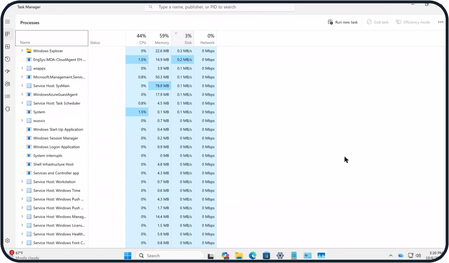This screenshot has width=449, height=263.
Task: Expand the wsappx process group
Action: click(22, 68)
